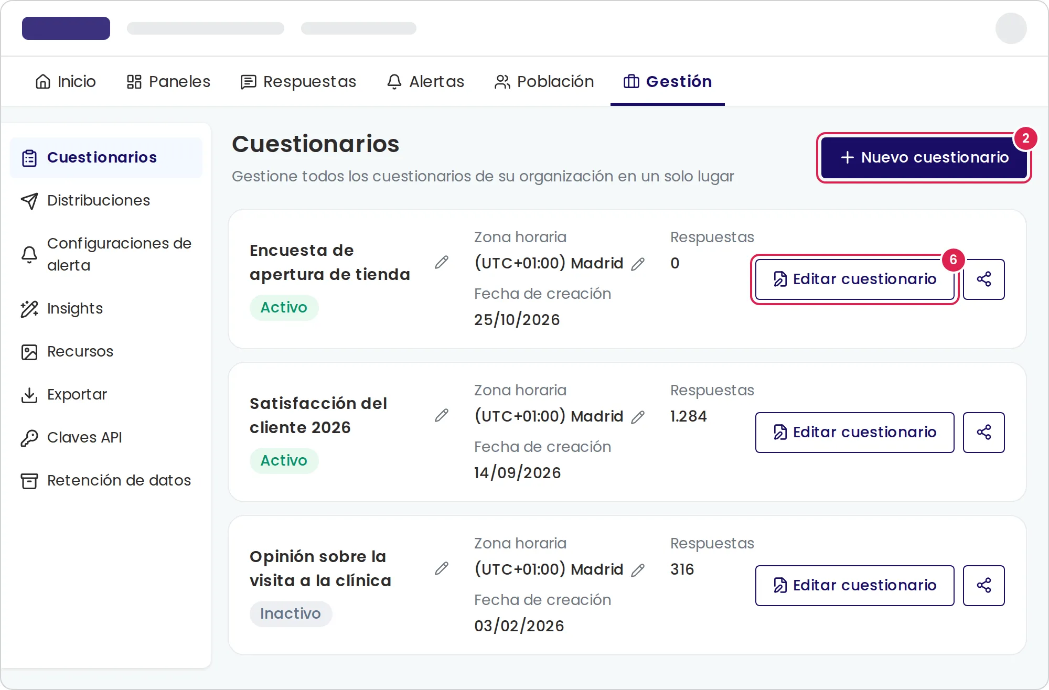The image size is (1049, 690).
Task: Create a new questionnaire with Nuevo cuestionario
Action: point(924,157)
